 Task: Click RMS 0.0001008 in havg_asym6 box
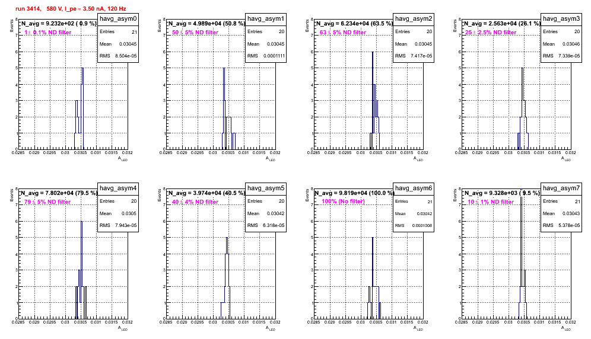click(414, 226)
